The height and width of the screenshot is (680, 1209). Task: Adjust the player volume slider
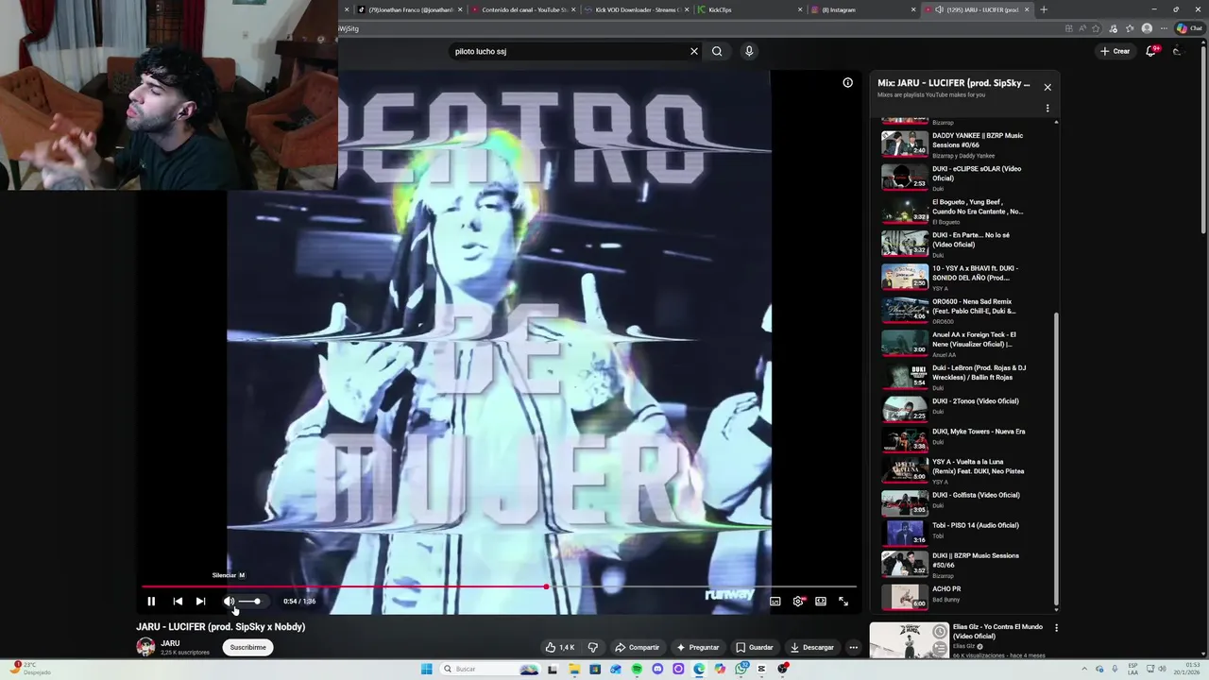(249, 601)
